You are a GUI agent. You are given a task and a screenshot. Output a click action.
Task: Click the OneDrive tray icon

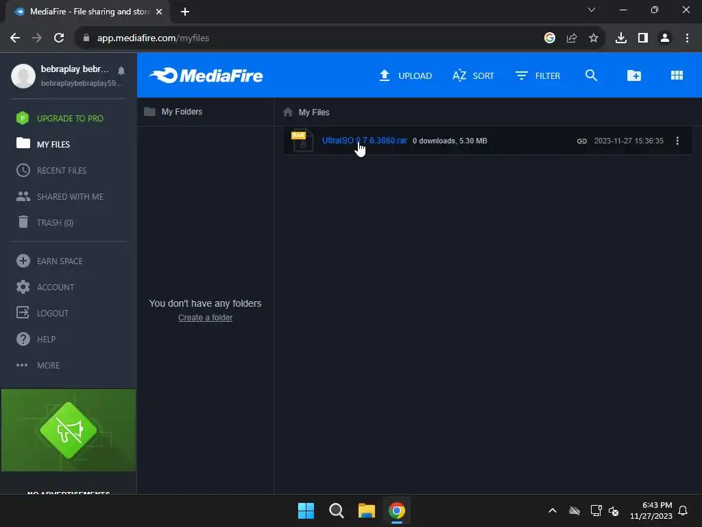click(x=574, y=511)
